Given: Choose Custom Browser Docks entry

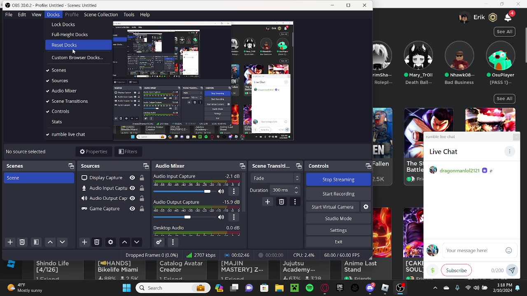Looking at the screenshot, I should 78,58.
